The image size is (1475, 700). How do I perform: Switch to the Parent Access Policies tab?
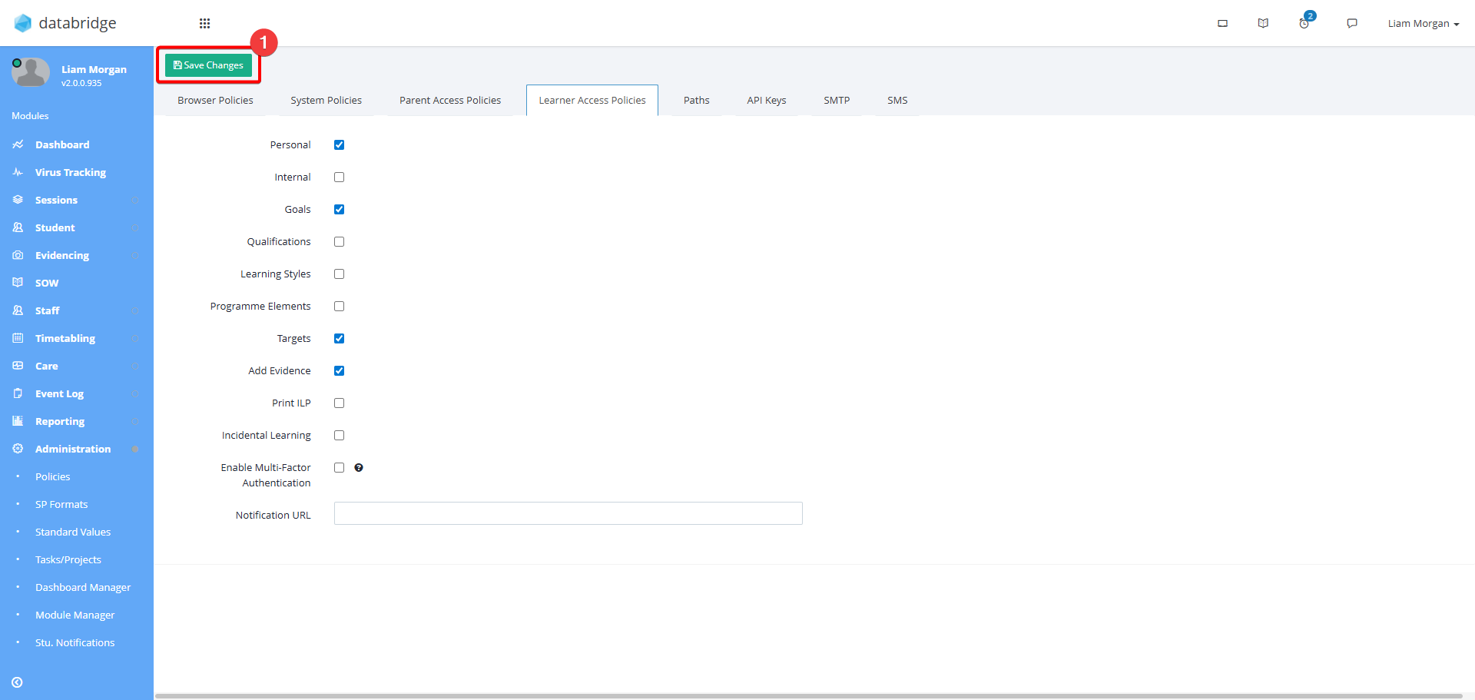click(450, 100)
